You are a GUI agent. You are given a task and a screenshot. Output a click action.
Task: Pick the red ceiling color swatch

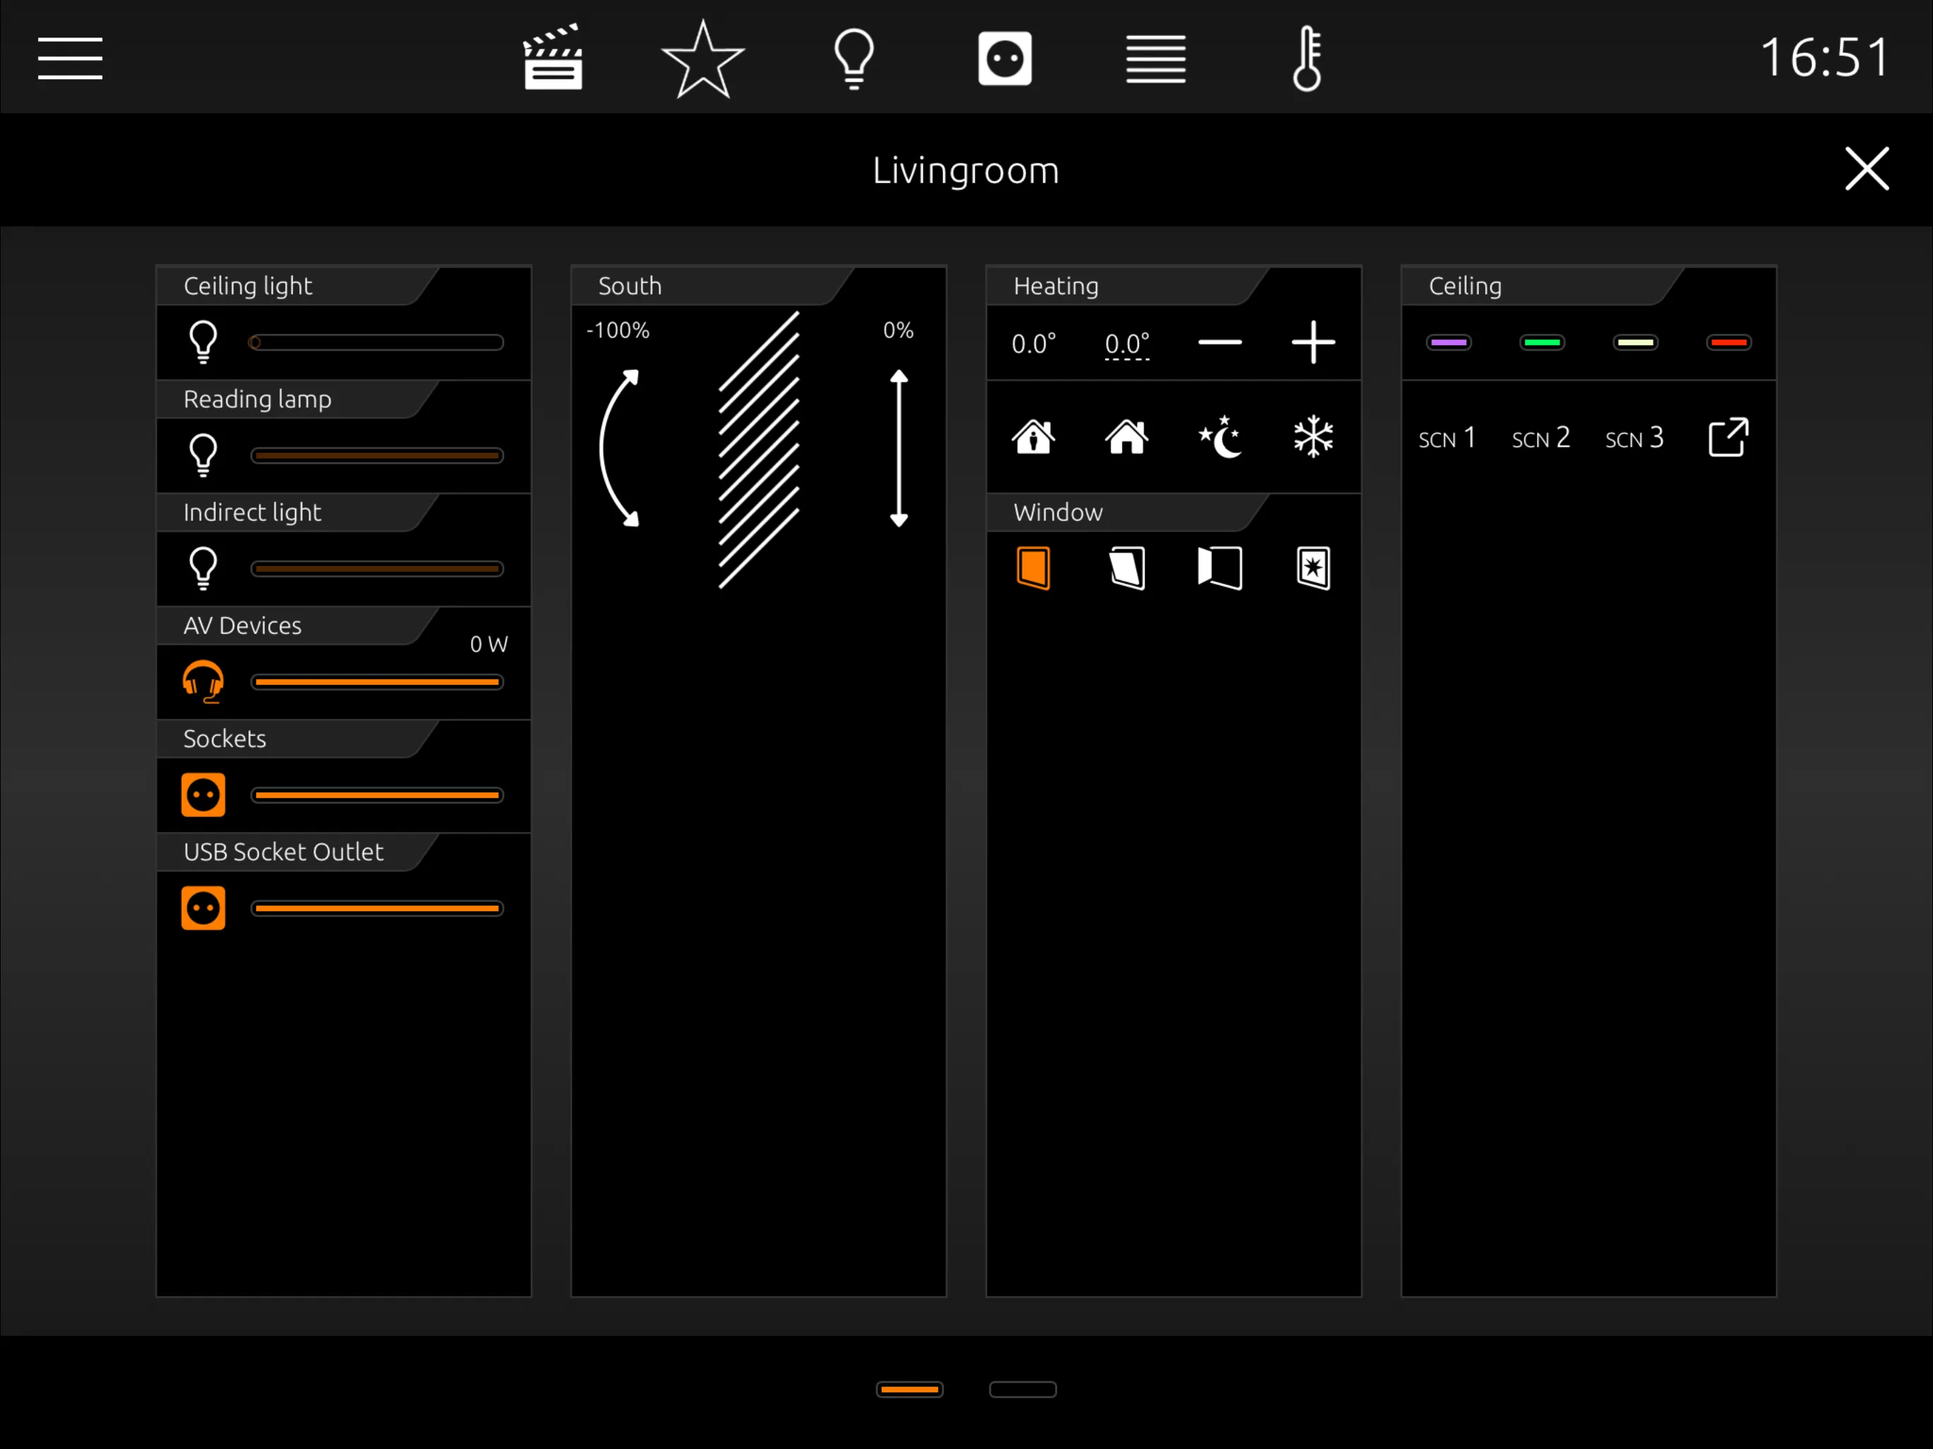pyautogui.click(x=1729, y=342)
